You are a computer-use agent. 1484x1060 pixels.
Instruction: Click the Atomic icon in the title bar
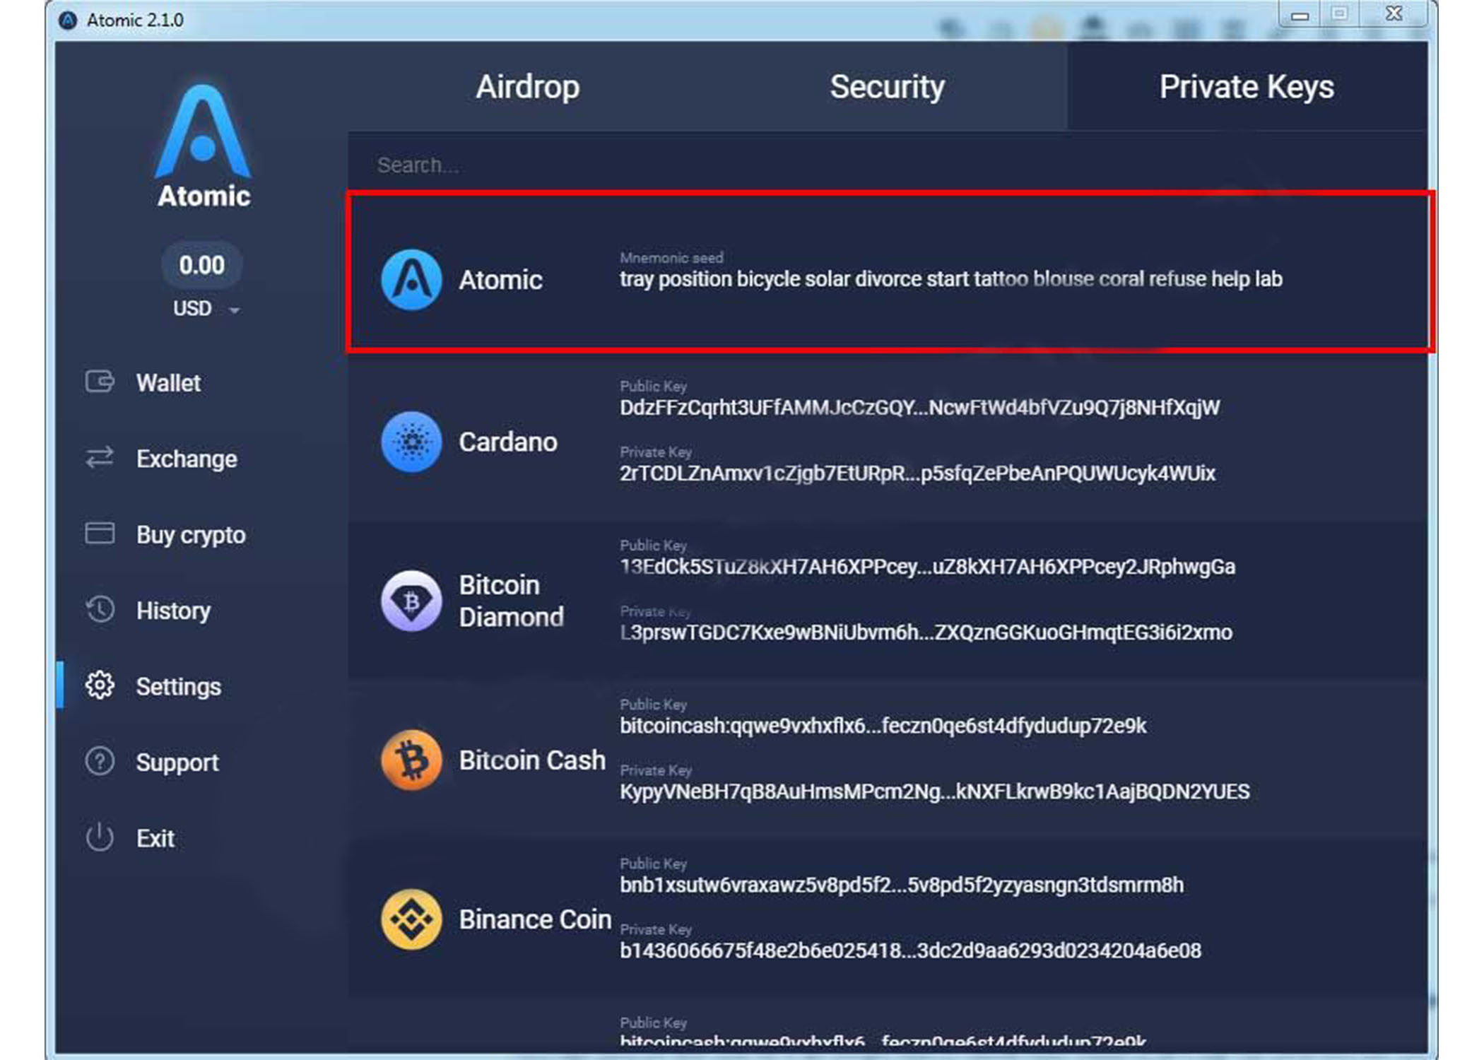pos(68,20)
